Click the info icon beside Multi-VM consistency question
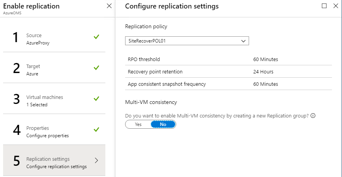Viewport: 342px width, 177px height. click(x=313, y=116)
